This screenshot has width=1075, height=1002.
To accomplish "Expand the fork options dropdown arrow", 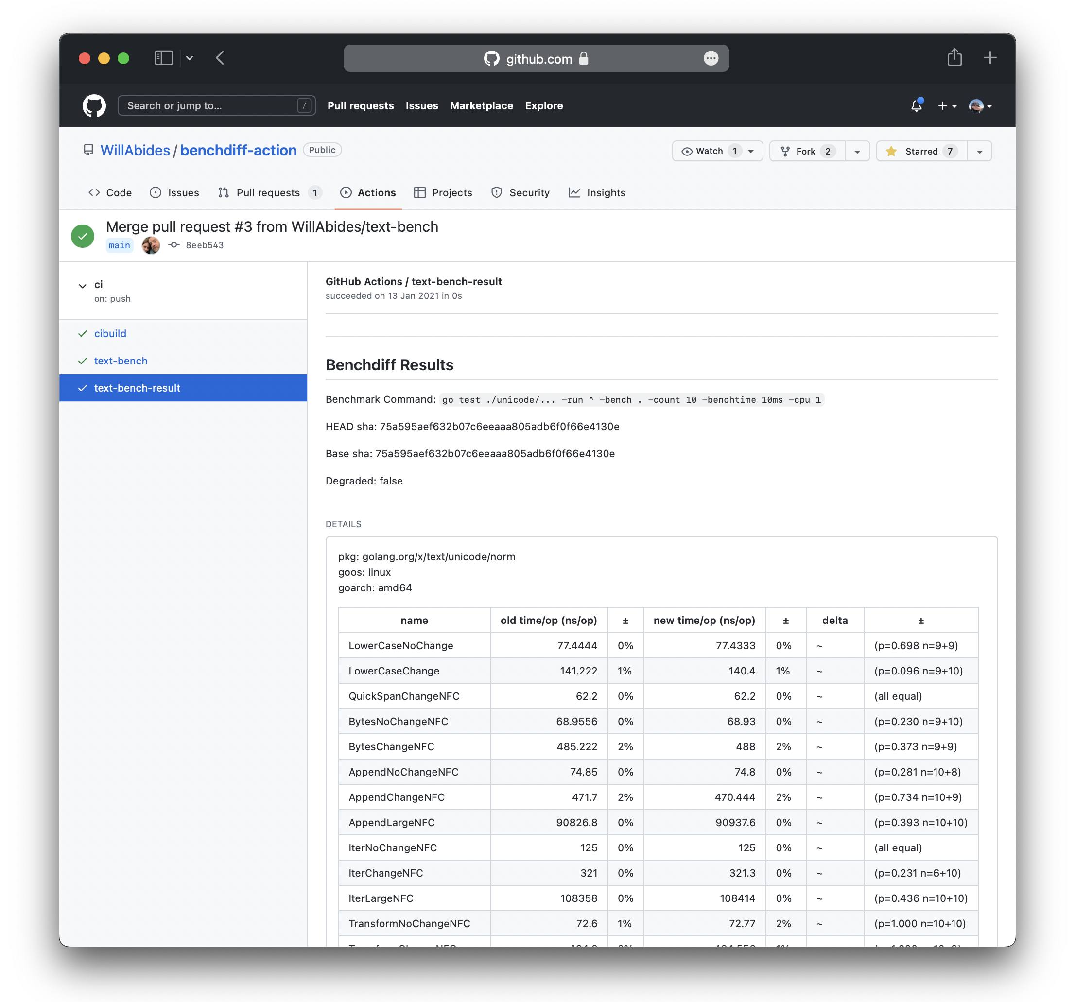I will pos(857,152).
